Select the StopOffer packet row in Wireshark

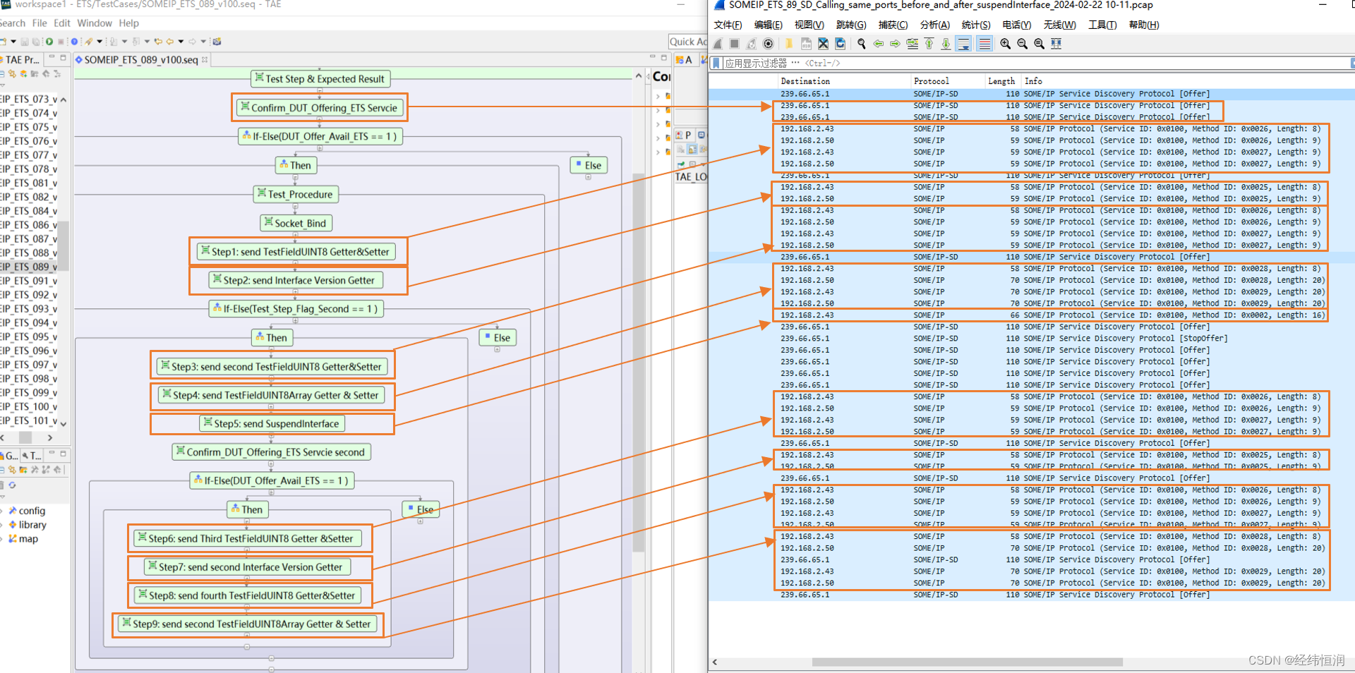point(1030,339)
